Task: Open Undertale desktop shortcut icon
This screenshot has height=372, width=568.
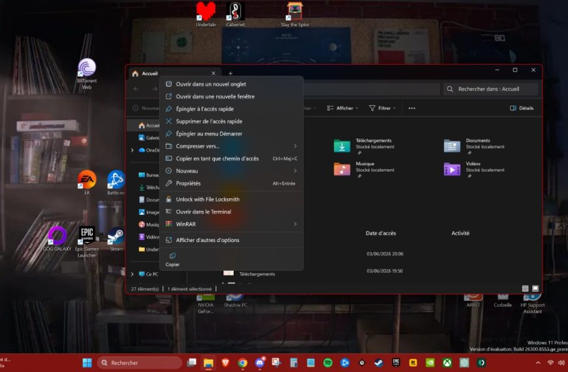Action: pyautogui.click(x=206, y=12)
